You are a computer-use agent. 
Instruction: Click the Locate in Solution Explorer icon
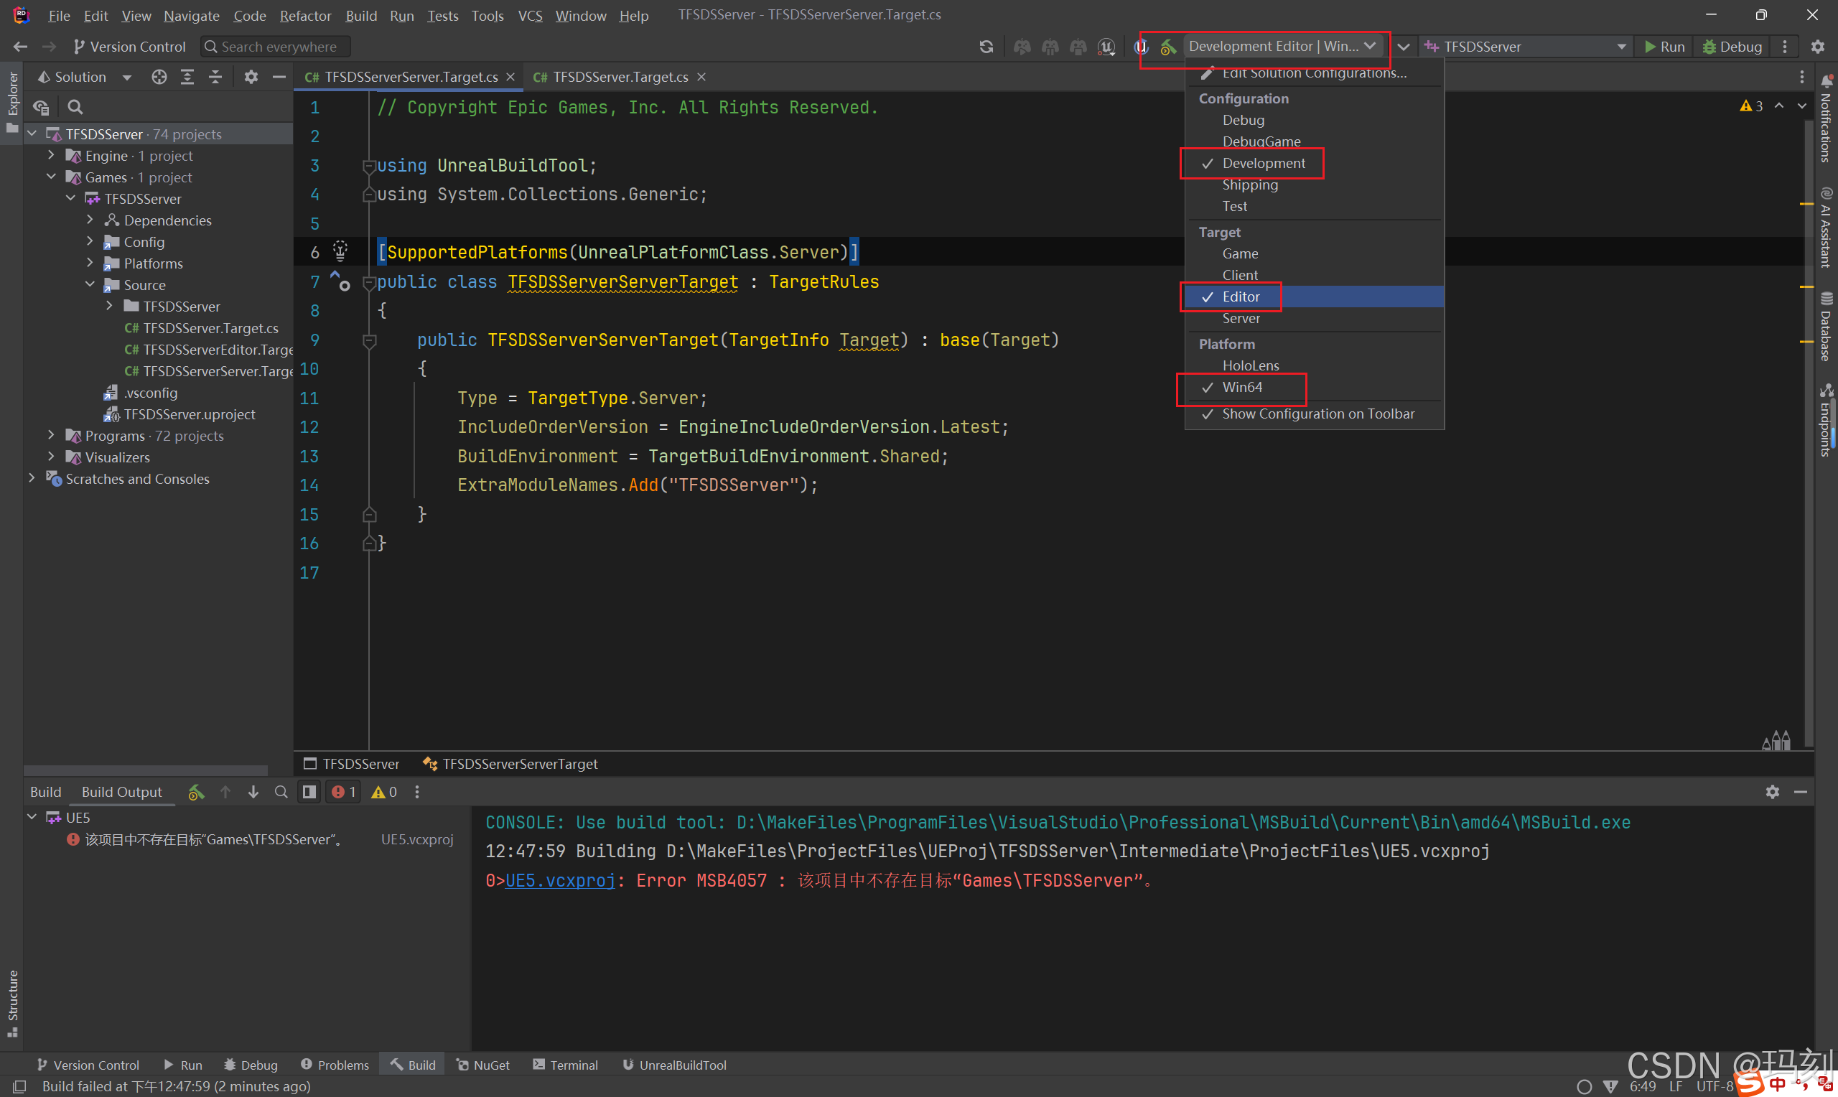[159, 77]
